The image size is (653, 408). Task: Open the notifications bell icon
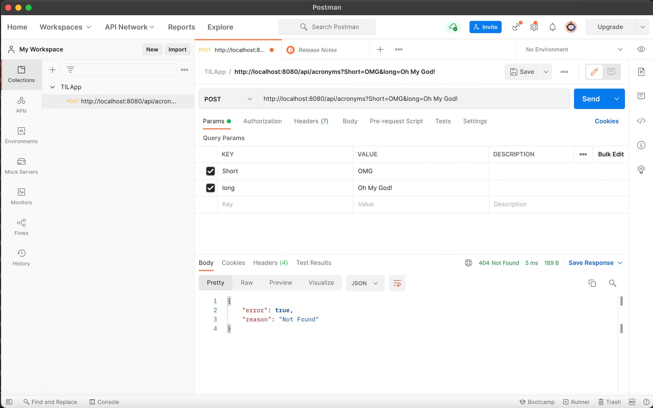point(552,27)
